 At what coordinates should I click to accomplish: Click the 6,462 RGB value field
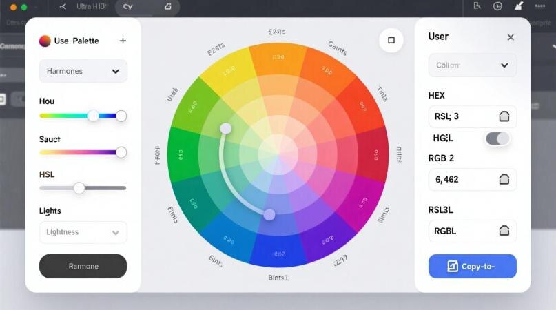tap(473, 180)
